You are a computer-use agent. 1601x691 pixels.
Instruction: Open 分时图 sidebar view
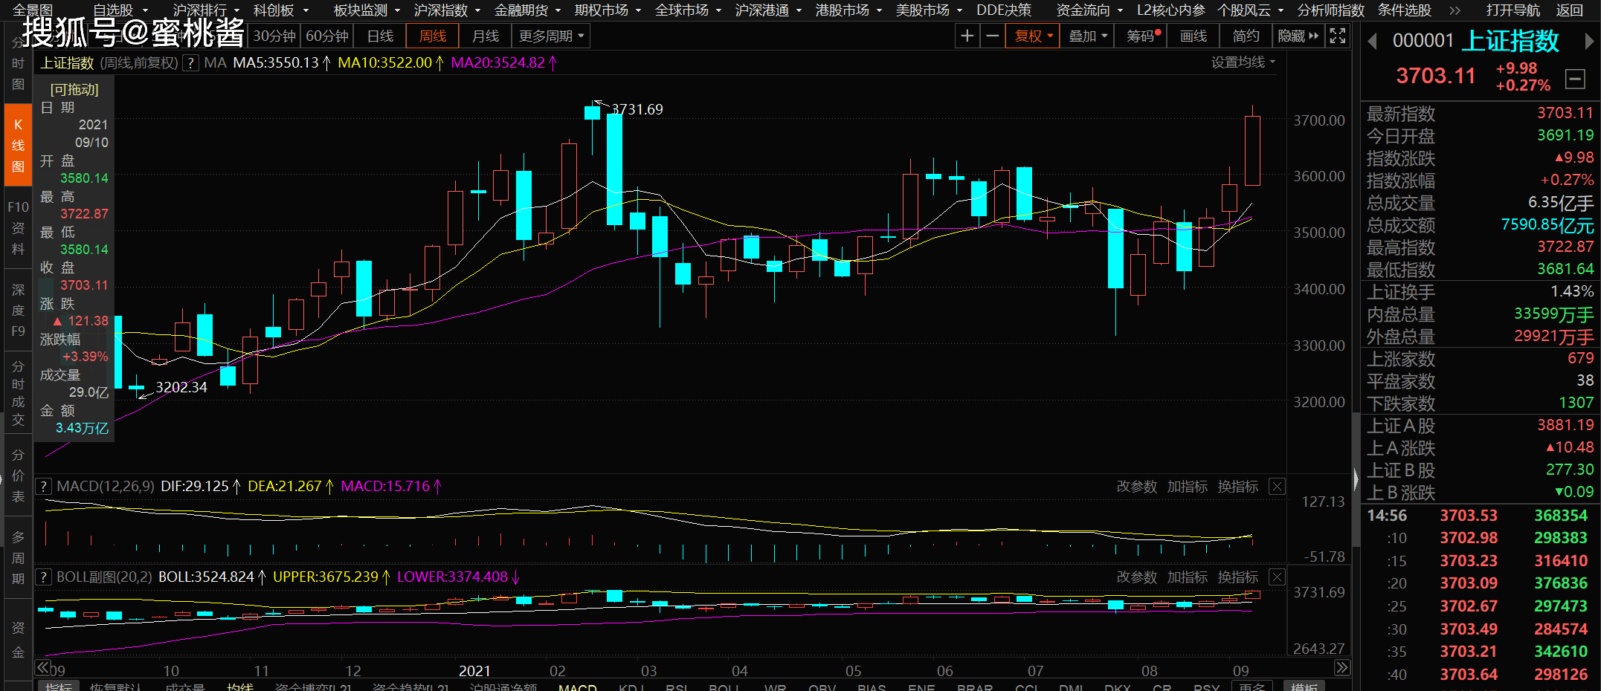tap(18, 64)
